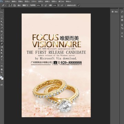
Task: Click the Opacity percentage field
Action: (x=39, y=6)
